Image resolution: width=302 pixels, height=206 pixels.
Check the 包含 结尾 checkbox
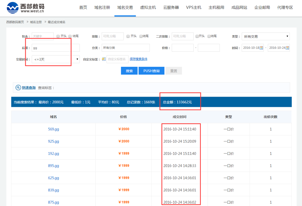click(x=70, y=36)
